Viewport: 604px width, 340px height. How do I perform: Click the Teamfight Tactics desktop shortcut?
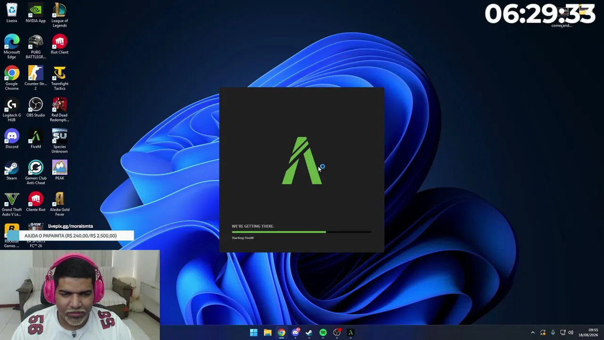click(x=59, y=78)
